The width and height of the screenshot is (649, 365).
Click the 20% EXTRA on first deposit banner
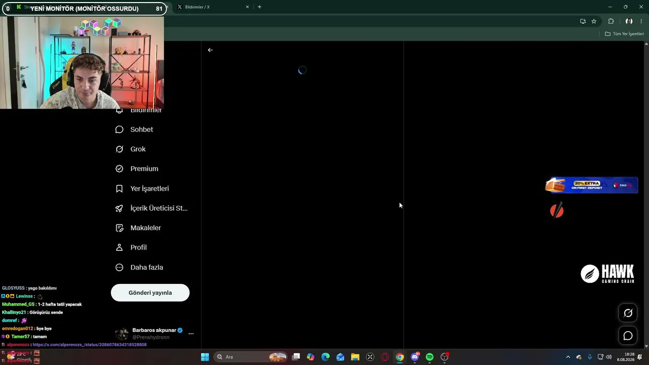[591, 185]
